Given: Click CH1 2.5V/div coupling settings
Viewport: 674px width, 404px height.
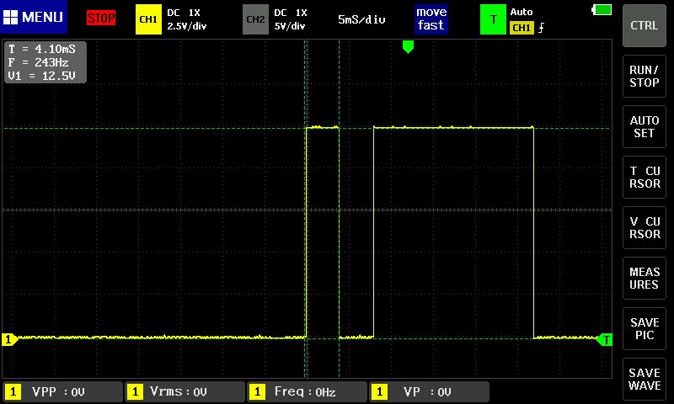Looking at the screenshot, I should point(186,19).
